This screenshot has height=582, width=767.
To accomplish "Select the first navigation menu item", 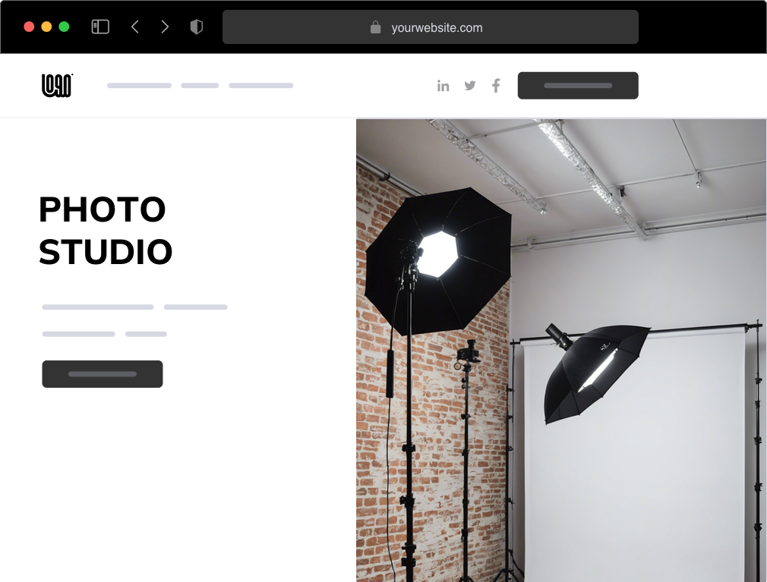I will coord(139,85).
